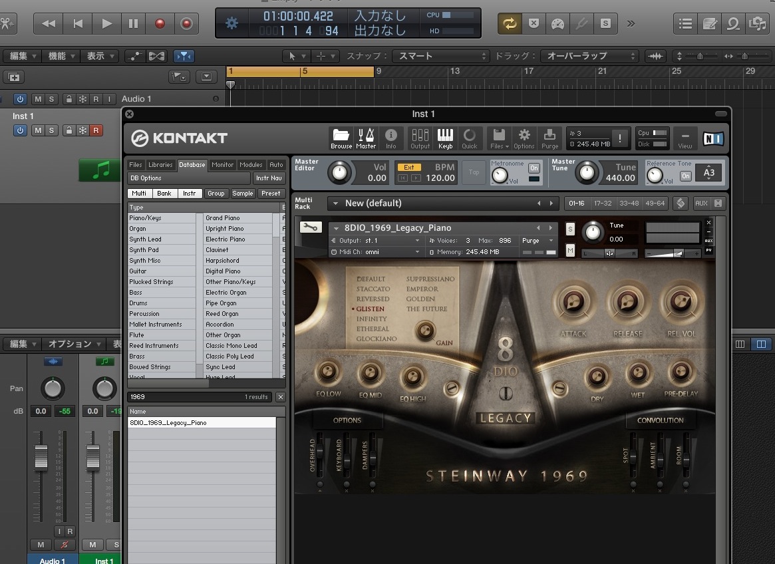Image resolution: width=775 pixels, height=564 pixels.
Task: Open the Kontakt Browse panel
Action: [341, 138]
